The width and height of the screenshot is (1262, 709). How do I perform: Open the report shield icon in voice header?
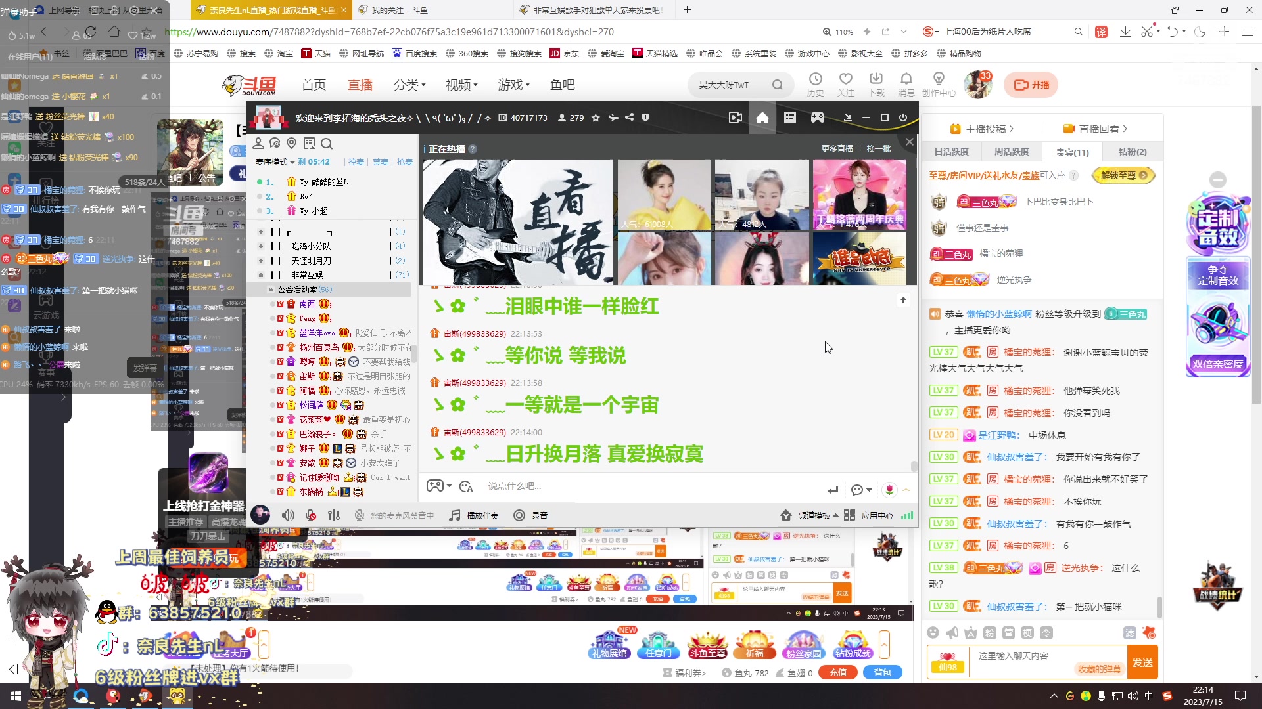[x=645, y=118]
